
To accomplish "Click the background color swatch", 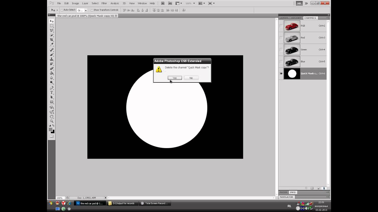I will 53,132.
